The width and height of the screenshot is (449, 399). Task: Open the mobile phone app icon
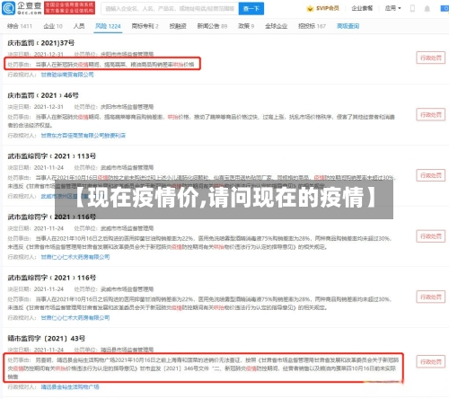pyautogui.click(x=412, y=8)
